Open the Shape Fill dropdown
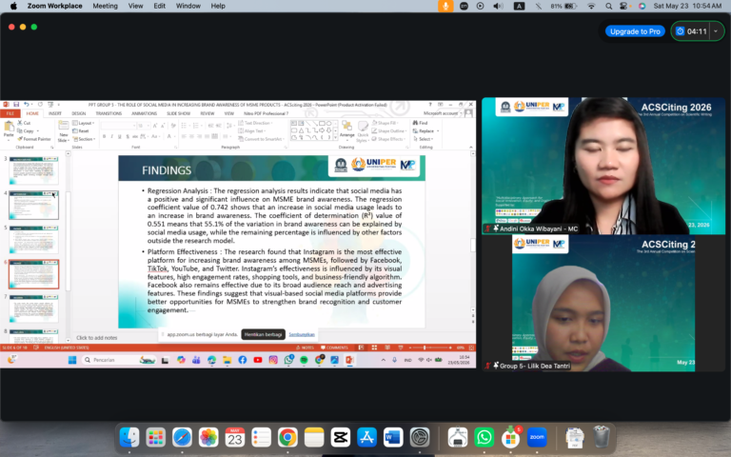Screen dimensions: 731x457 (x=386, y=123)
